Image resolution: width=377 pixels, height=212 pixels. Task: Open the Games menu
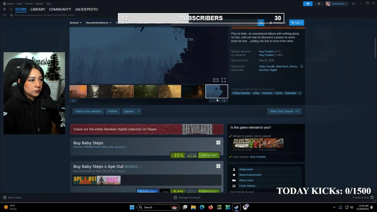coord(39,4)
